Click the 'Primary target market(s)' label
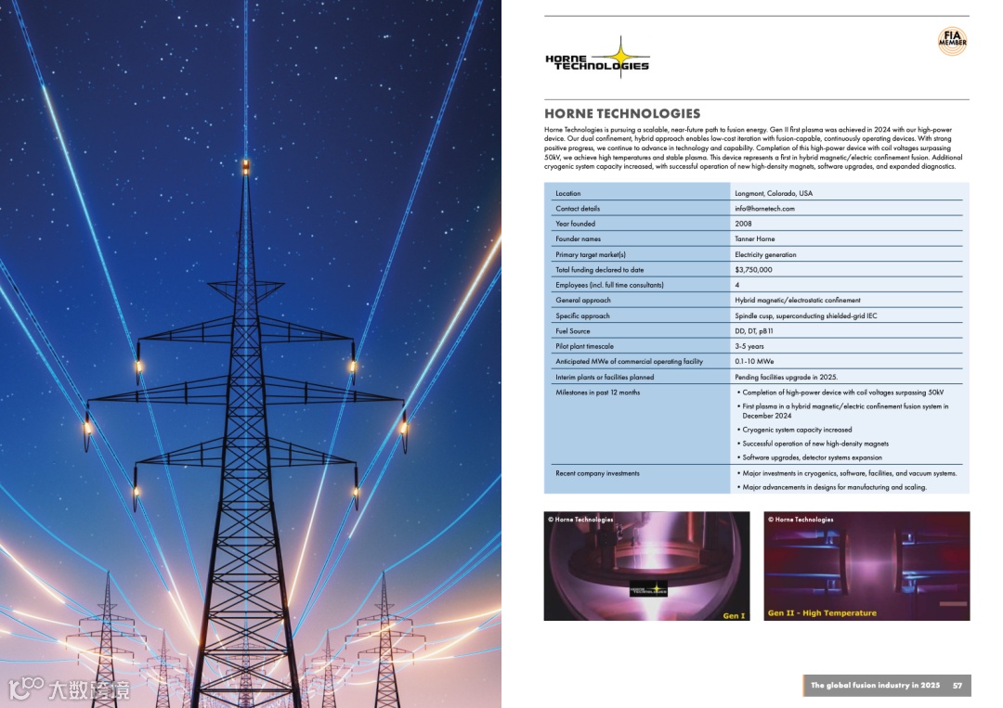Screen dimensions: 1003x708 [591, 254]
